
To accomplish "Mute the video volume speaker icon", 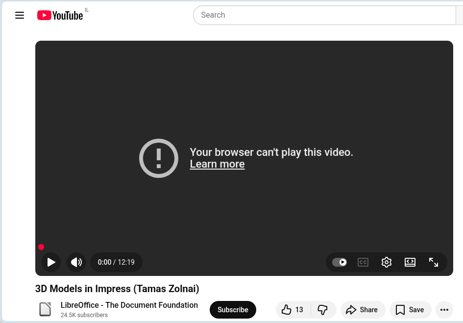I will [76, 262].
